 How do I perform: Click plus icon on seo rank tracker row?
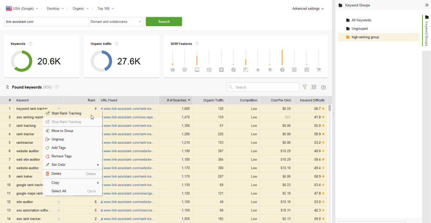pyautogui.click(x=59, y=219)
